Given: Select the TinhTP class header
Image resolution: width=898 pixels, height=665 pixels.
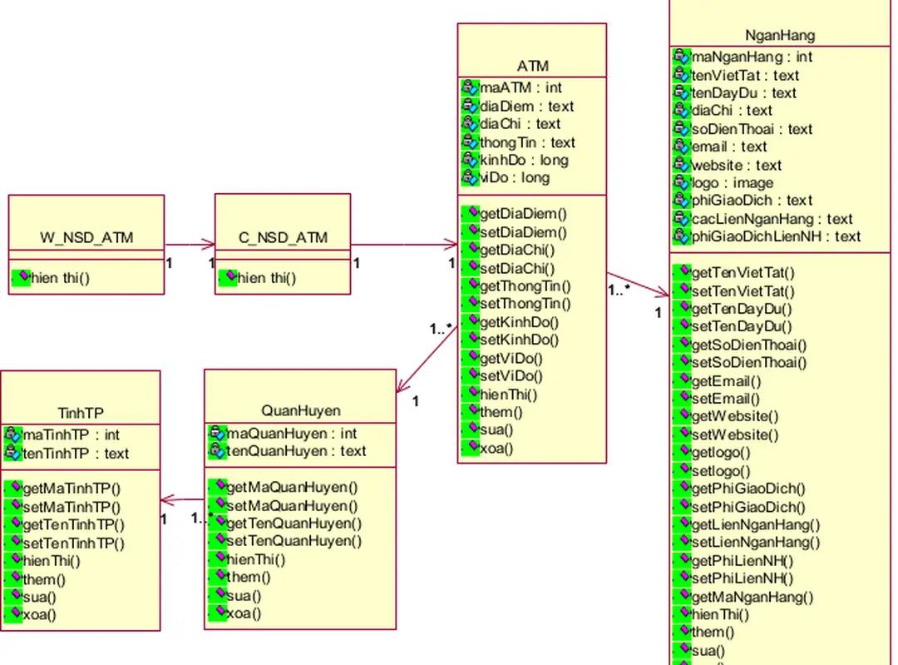Looking at the screenshot, I should pos(81,413).
